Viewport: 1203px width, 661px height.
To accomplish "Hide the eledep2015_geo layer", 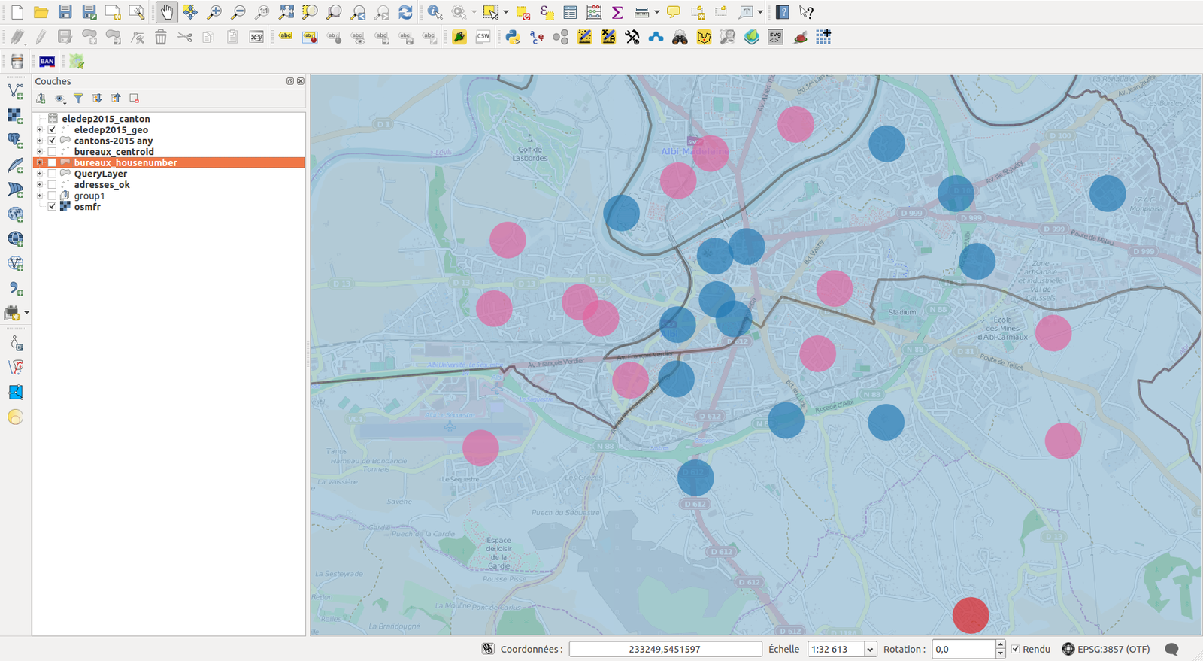I will pos(52,130).
